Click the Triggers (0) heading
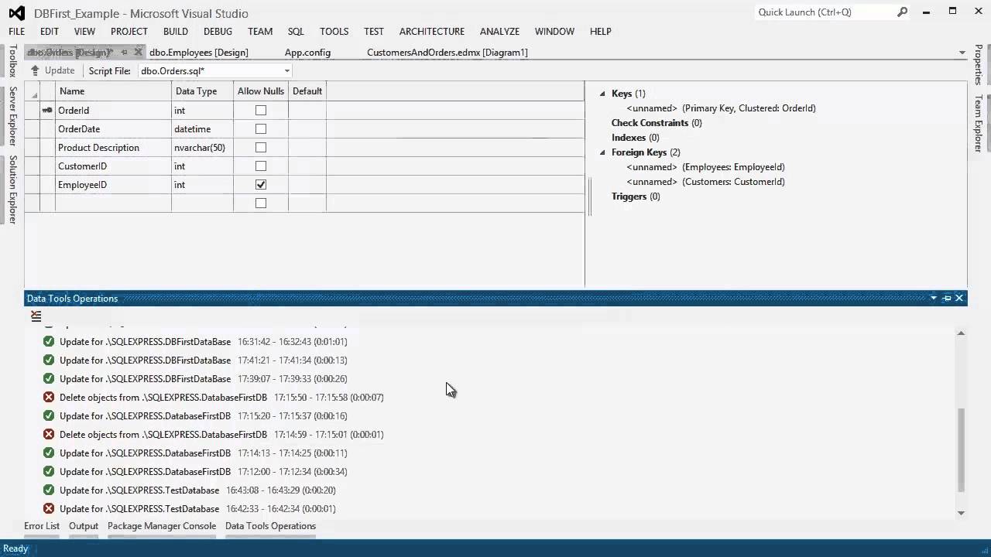The image size is (991, 557). coord(636,196)
